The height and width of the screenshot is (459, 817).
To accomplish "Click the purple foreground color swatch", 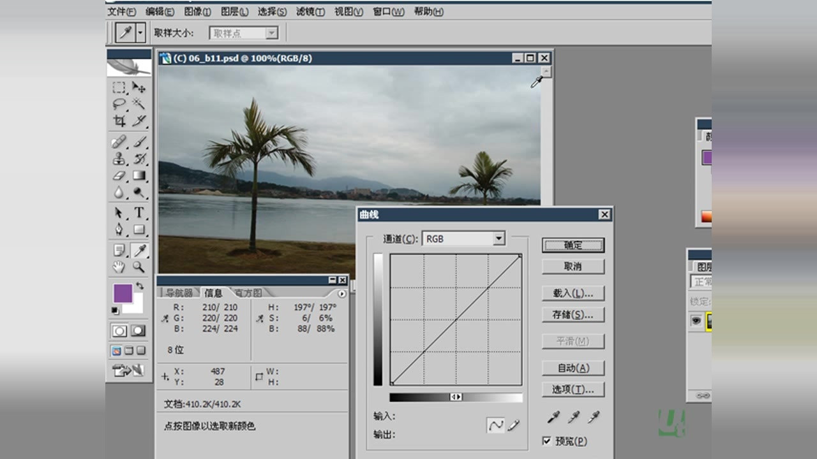I will click(x=123, y=293).
